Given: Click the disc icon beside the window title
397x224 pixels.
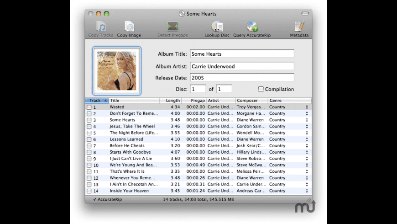Looking at the screenshot, I should point(182,14).
